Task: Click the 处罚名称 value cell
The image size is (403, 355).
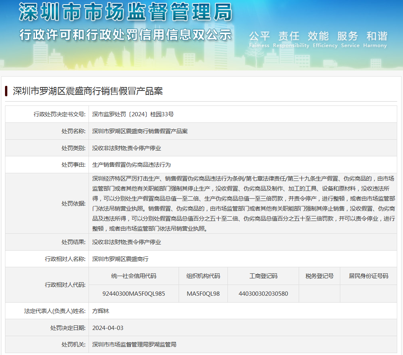Action: pyautogui.click(x=140, y=131)
